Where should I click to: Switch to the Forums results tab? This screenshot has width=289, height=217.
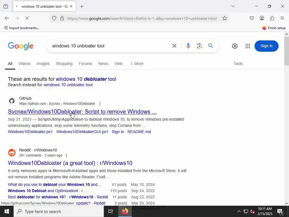click(85, 64)
